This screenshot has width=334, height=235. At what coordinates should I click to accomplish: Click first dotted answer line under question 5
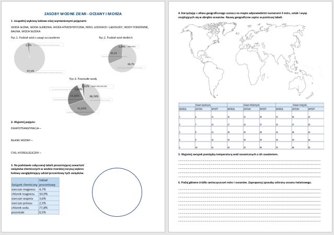point(250,161)
